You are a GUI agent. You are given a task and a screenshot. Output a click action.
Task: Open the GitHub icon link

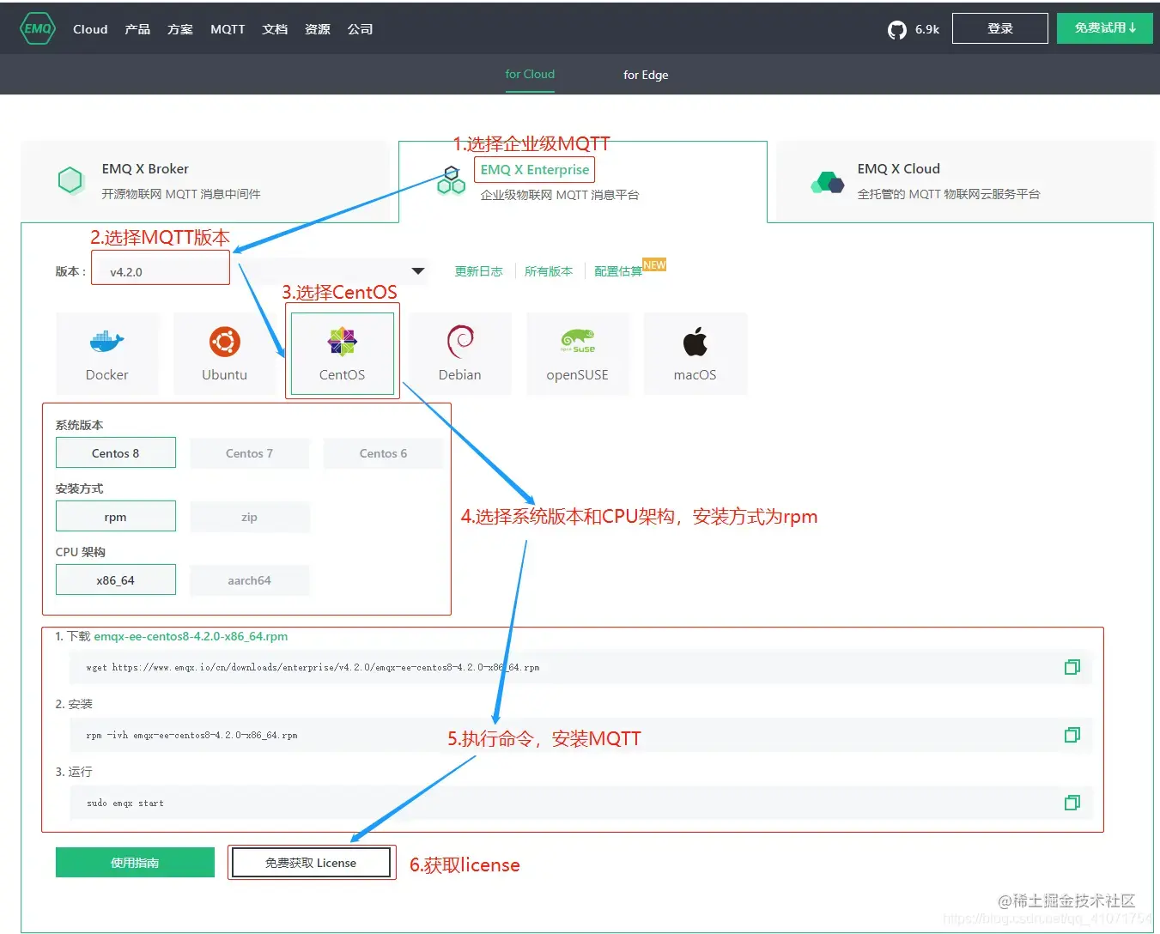[x=897, y=30]
